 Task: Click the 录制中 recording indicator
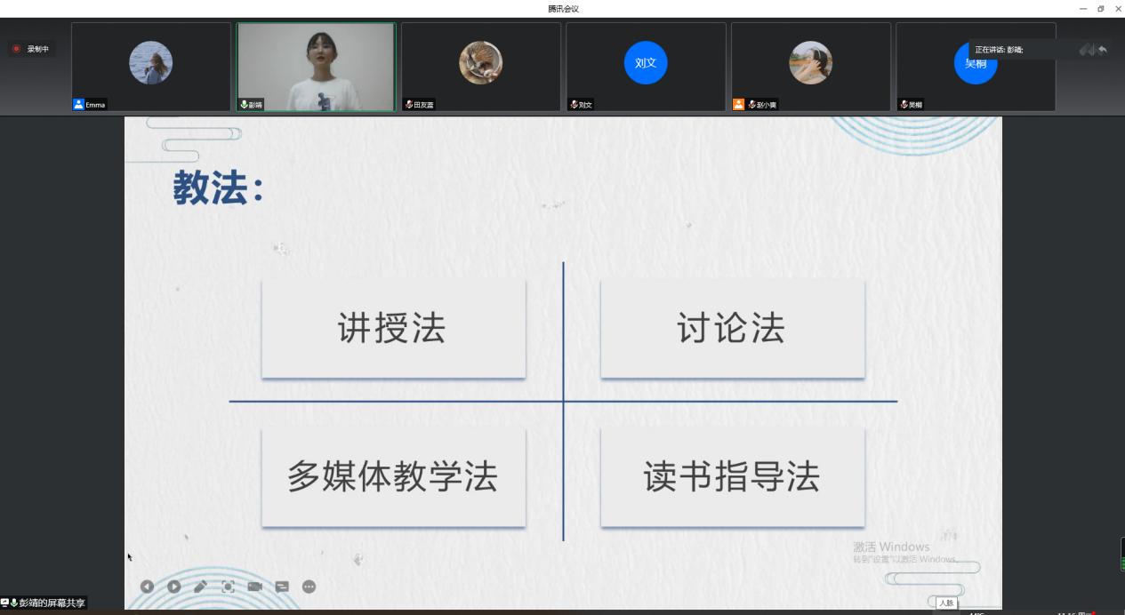[32, 49]
